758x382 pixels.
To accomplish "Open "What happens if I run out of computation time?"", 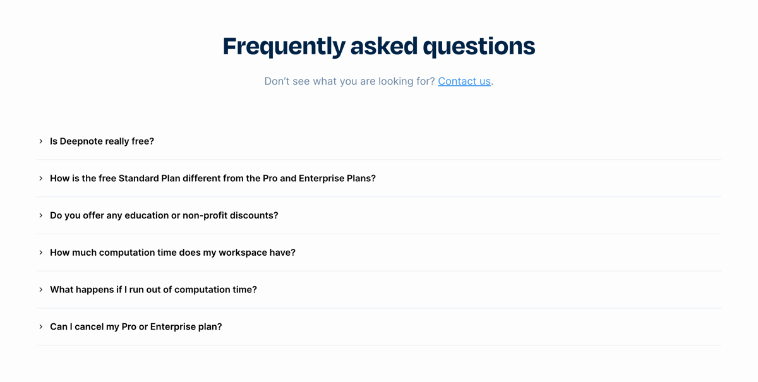I will (153, 289).
